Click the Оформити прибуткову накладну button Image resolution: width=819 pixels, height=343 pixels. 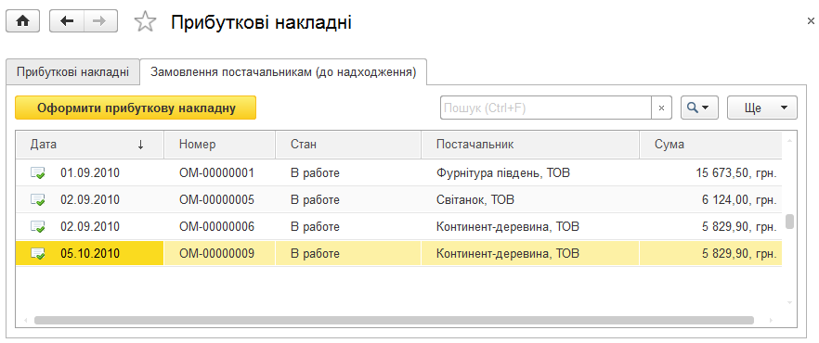coord(136,108)
